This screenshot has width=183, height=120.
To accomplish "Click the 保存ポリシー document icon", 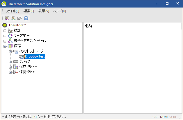I will [16, 67].
